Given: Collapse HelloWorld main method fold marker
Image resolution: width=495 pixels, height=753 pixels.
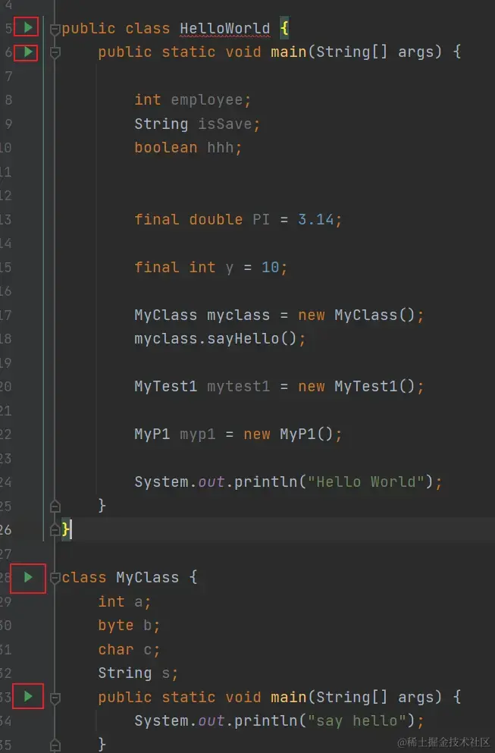Looking at the screenshot, I should point(55,52).
